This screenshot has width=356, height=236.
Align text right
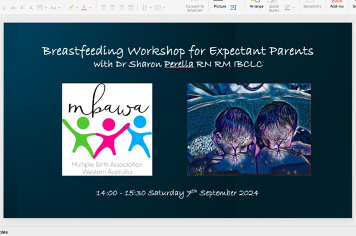[x=121, y=8]
